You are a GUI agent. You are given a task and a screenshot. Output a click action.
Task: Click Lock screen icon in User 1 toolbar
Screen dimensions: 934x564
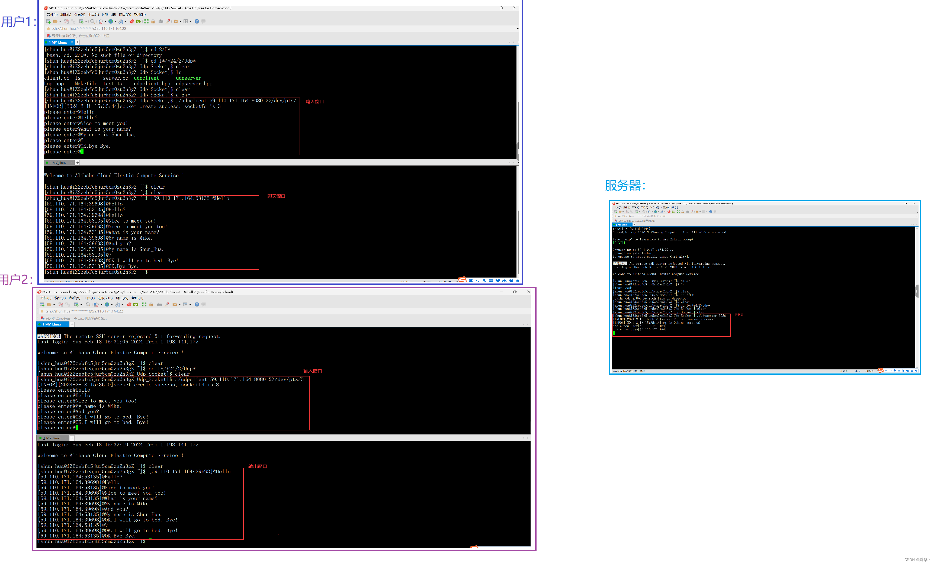[153, 22]
